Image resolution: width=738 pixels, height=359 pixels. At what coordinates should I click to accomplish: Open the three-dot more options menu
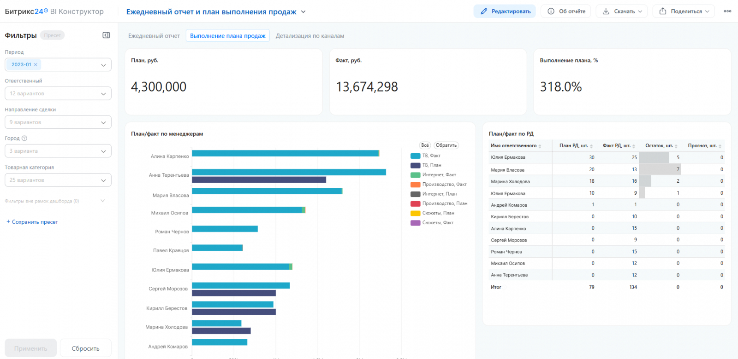727,12
